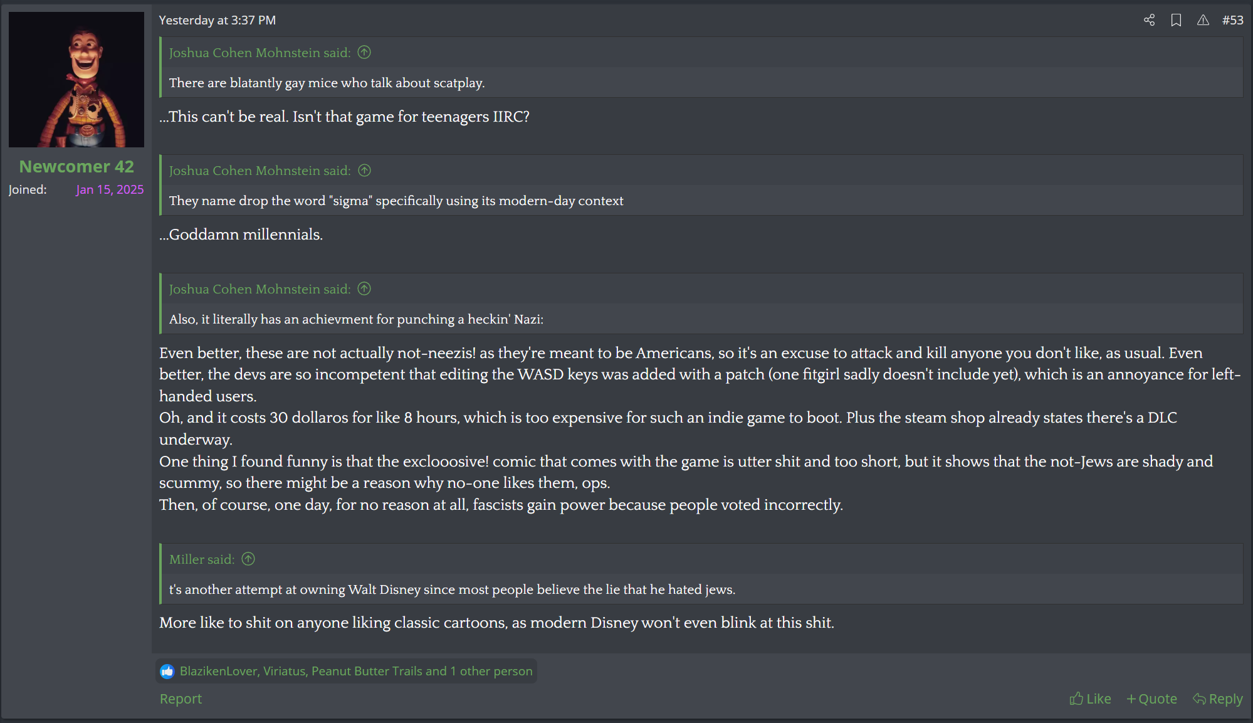
Task: Follow arrow icon beside third Joshua quote
Action: tap(364, 289)
